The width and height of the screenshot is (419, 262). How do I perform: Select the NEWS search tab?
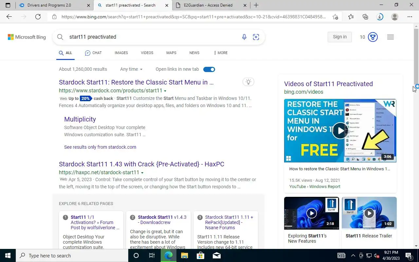194,53
